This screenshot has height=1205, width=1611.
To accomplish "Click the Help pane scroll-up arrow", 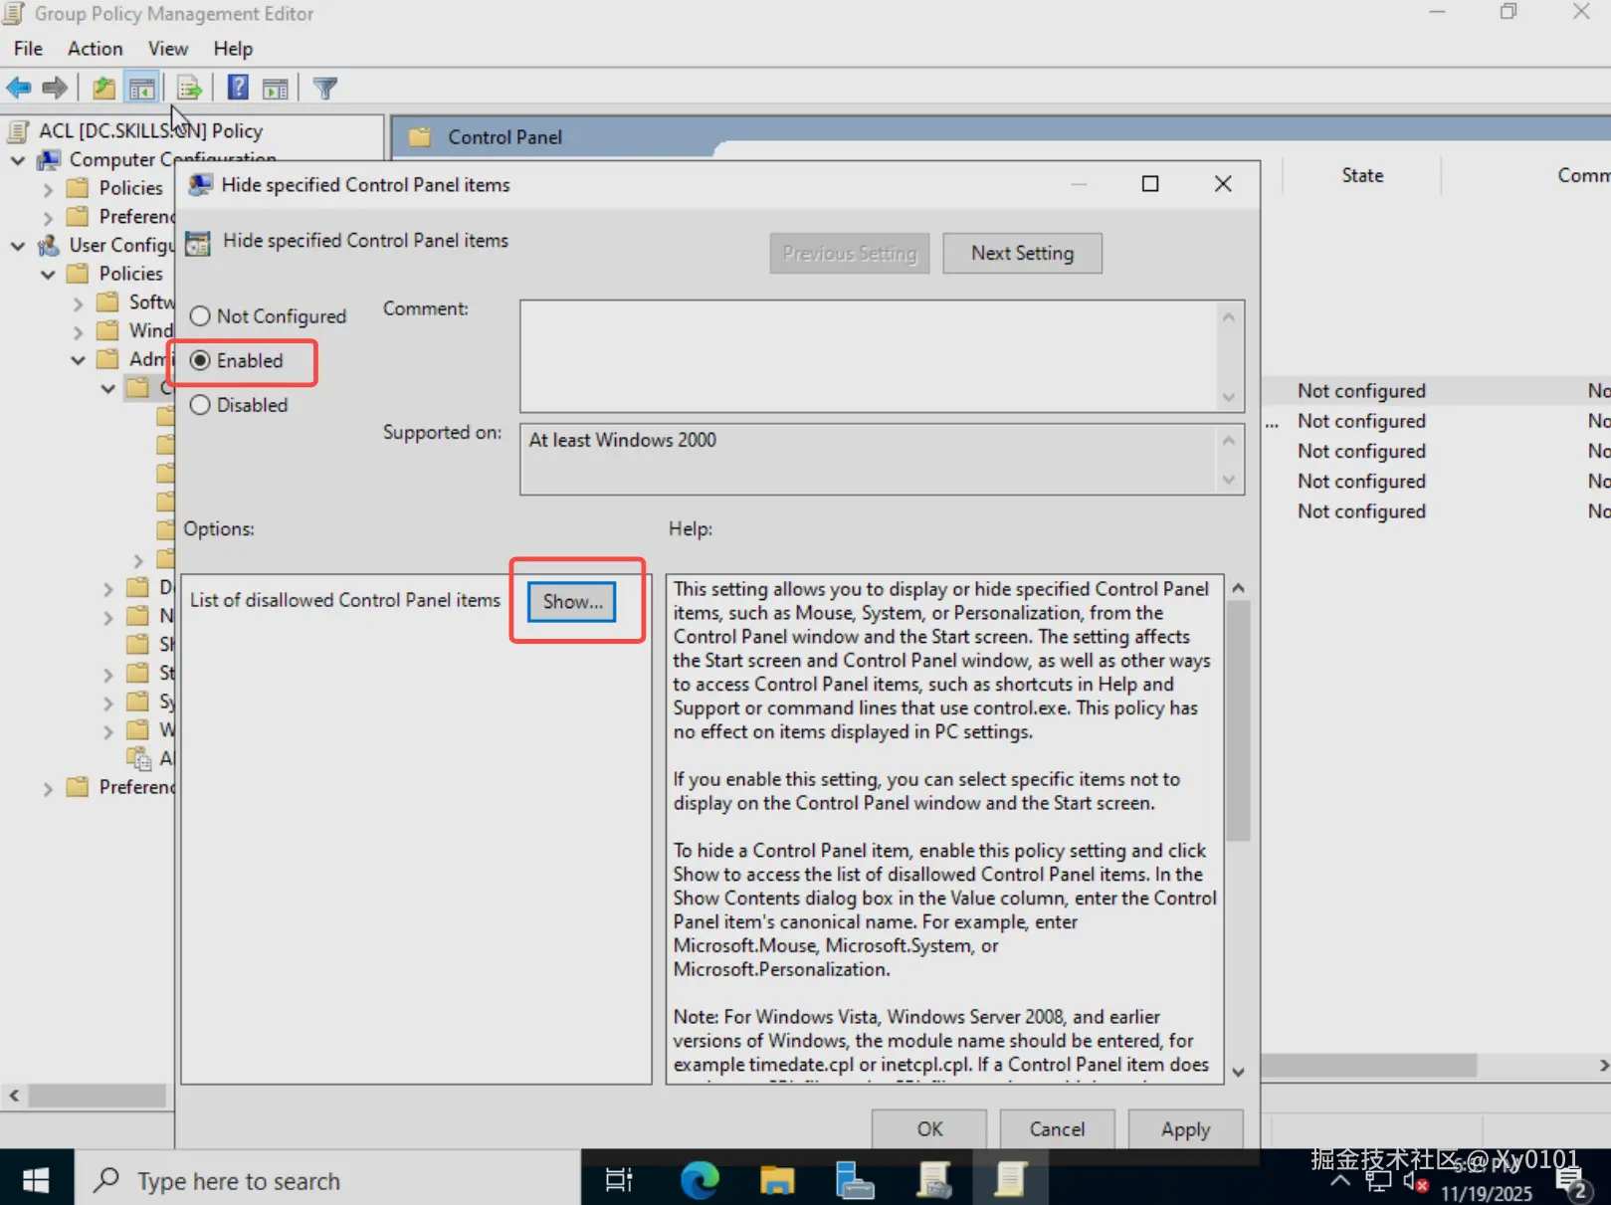I will (1238, 588).
